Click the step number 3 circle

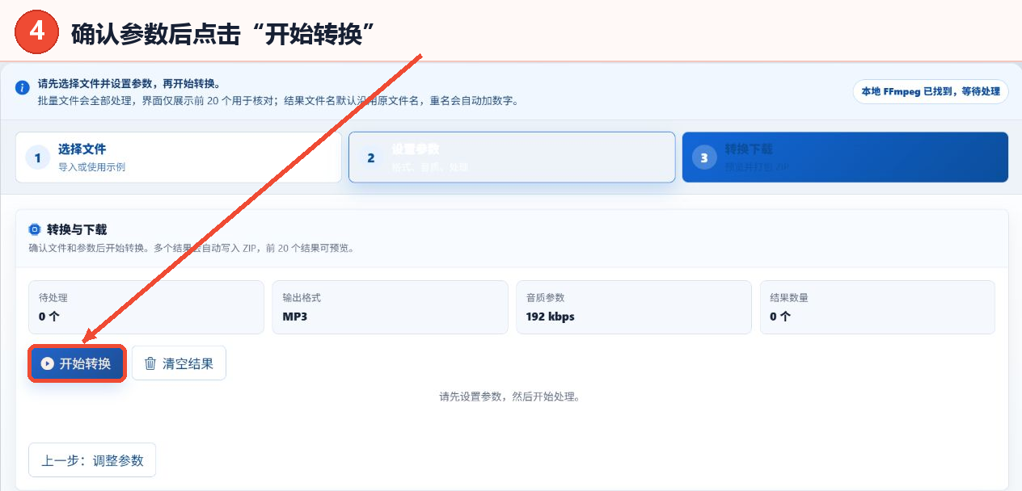coord(704,157)
